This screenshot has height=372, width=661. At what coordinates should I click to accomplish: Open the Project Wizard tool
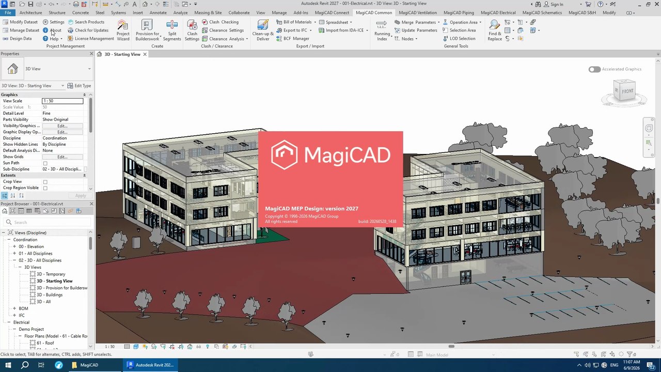coord(123,30)
